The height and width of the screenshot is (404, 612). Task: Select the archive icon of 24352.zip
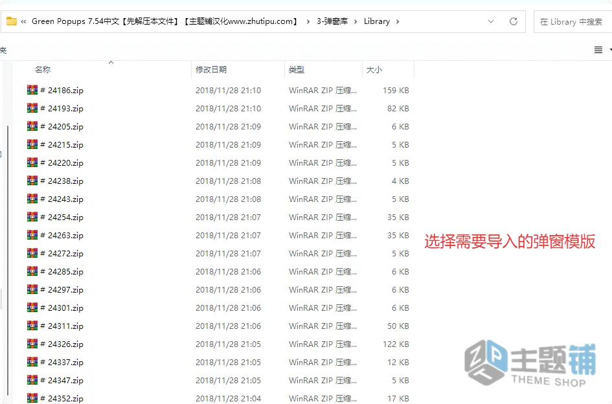(x=32, y=398)
